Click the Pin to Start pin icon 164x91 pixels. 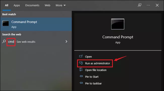(81, 76)
